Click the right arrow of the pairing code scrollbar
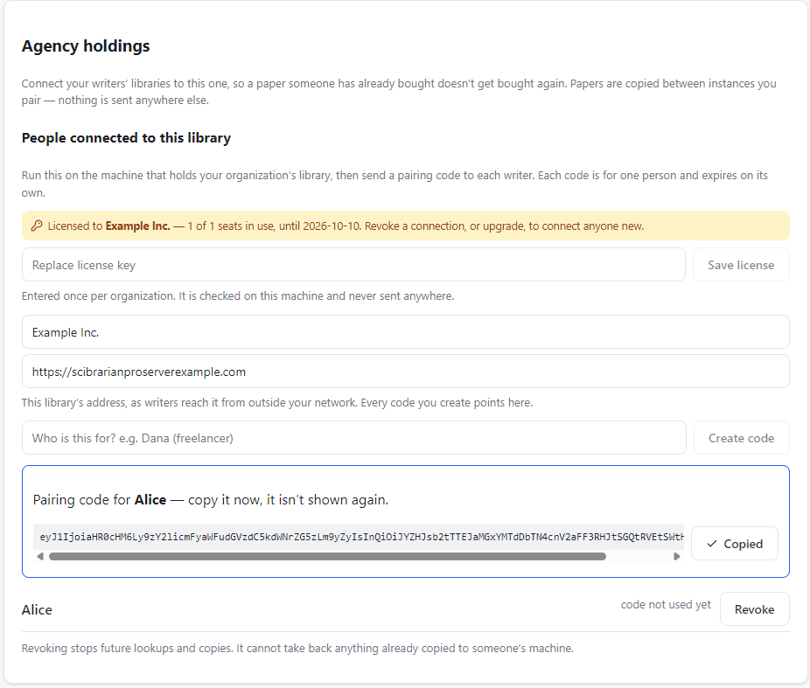 pyautogui.click(x=677, y=556)
